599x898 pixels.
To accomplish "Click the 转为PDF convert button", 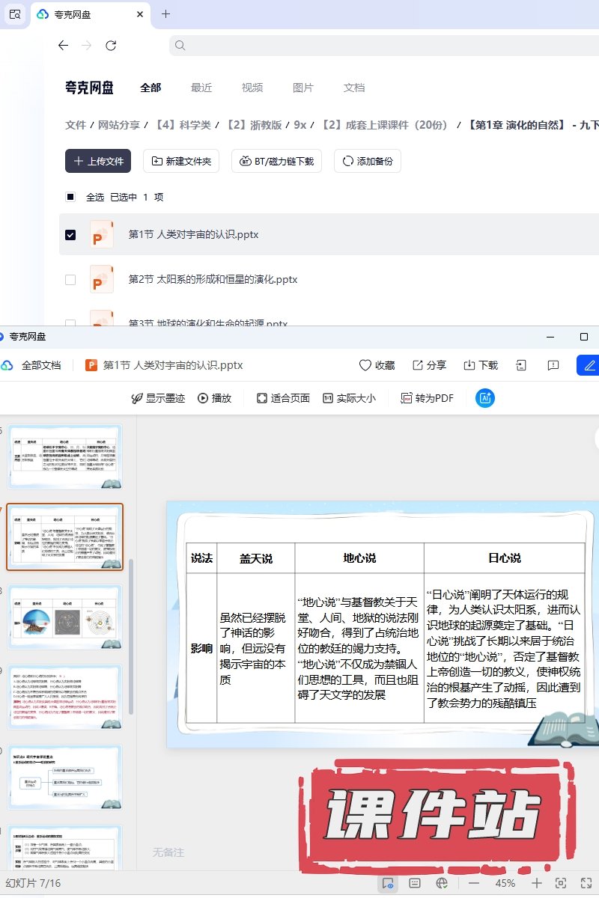I will [x=427, y=398].
